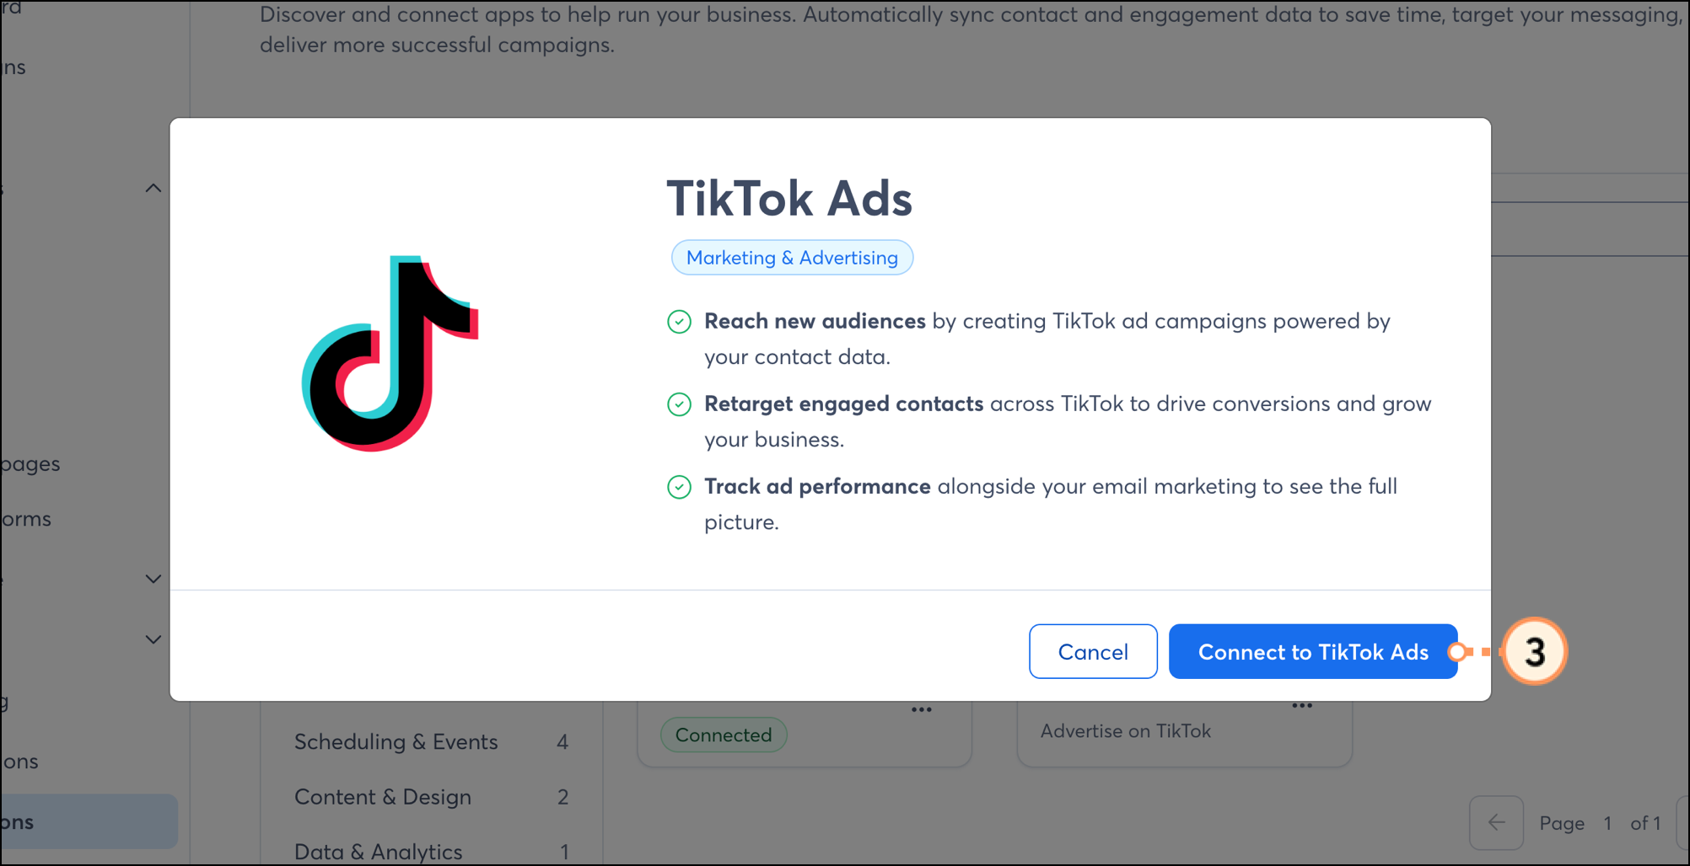Click the green Connected status badge

pos(723,735)
